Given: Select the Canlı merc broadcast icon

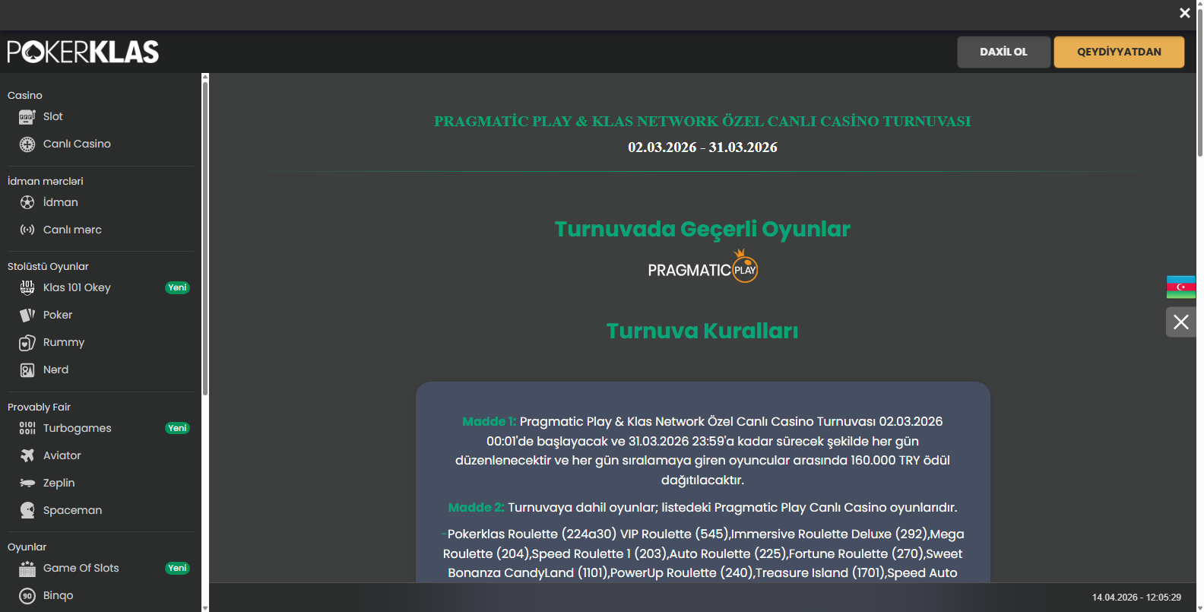Looking at the screenshot, I should point(27,230).
